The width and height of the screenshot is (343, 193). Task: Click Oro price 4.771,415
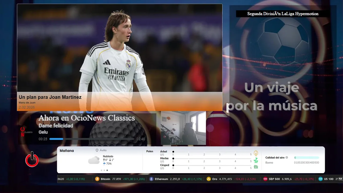[x=226, y=179]
